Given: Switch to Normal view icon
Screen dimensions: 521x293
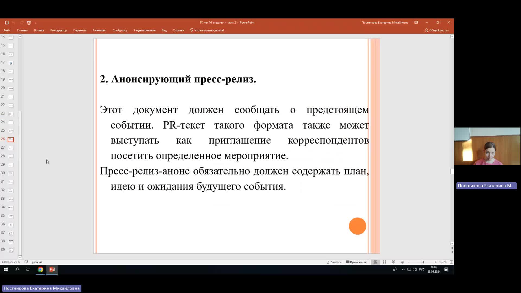Looking at the screenshot, I should tap(376, 262).
